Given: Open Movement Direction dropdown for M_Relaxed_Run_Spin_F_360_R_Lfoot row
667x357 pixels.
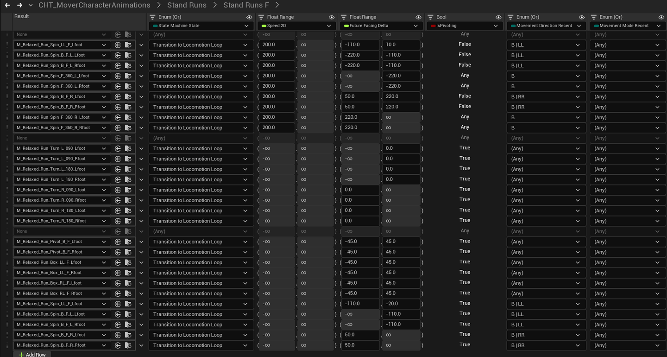Looking at the screenshot, I should click(546, 117).
